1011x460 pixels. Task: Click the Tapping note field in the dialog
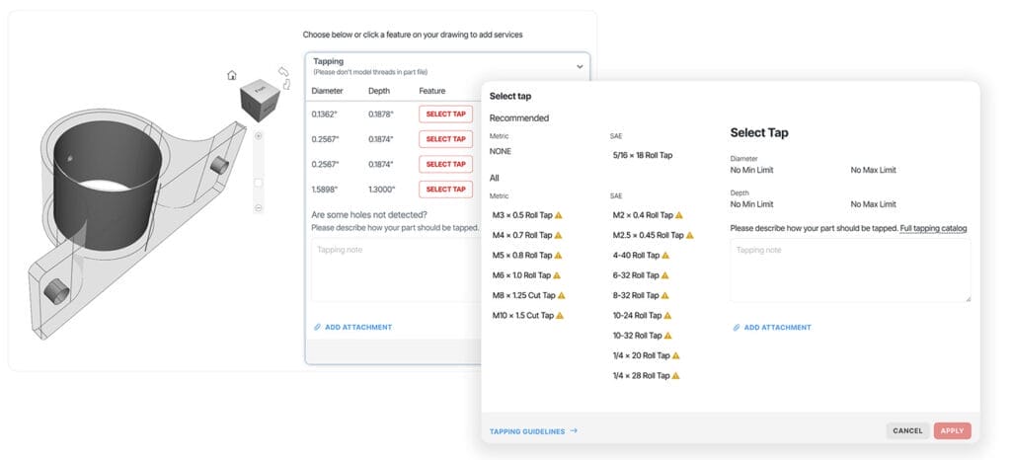tap(849, 270)
